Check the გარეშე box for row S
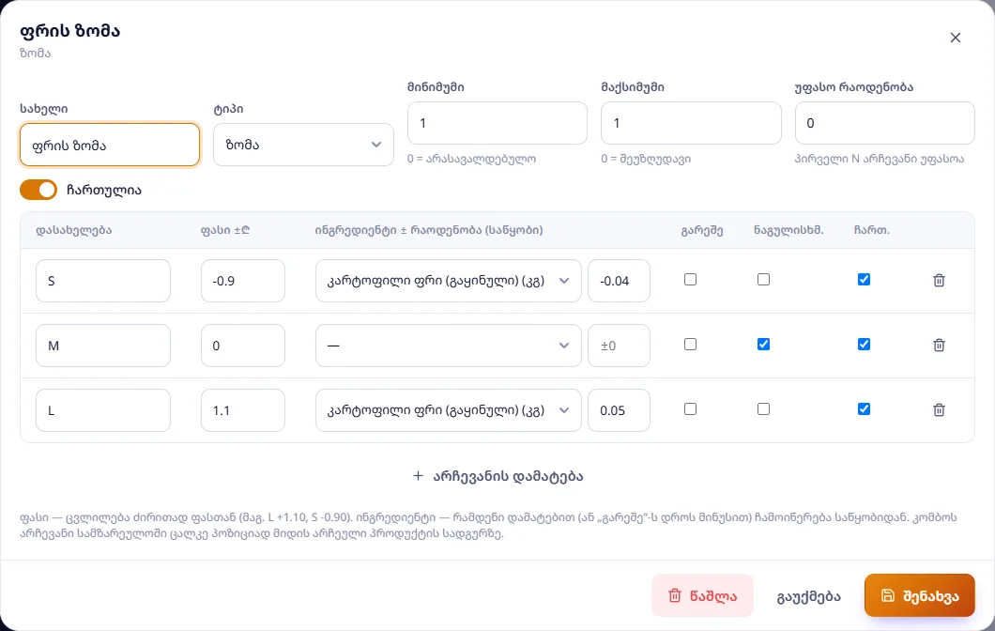This screenshot has height=631, width=995. coord(691,279)
